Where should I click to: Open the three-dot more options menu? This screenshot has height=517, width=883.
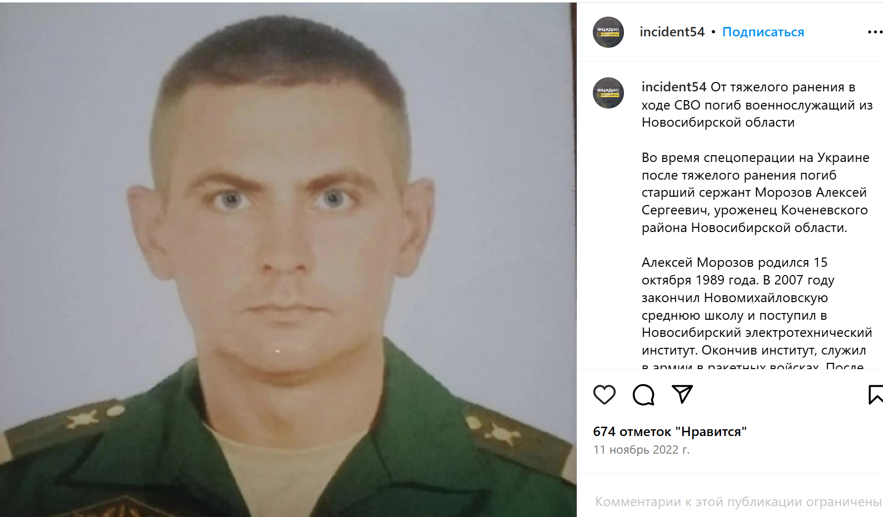[x=875, y=32]
